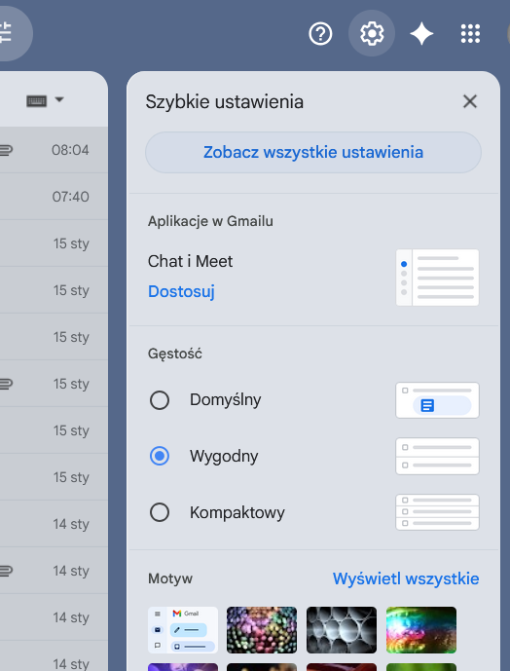510x671 pixels.
Task: Click the Wygodny density preview image
Action: click(x=437, y=456)
